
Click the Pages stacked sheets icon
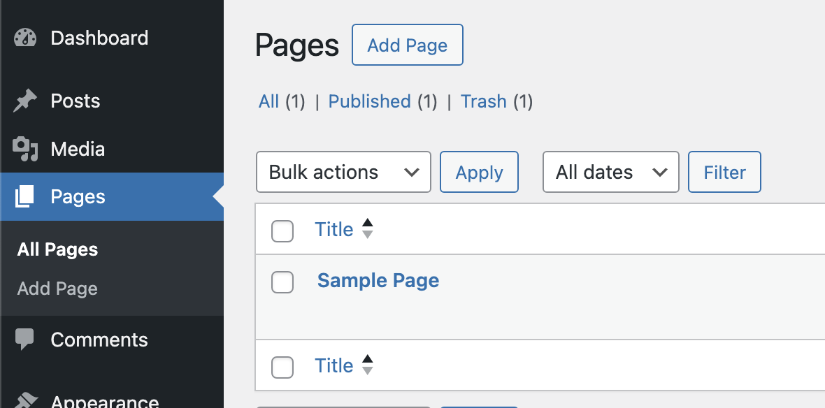[24, 196]
